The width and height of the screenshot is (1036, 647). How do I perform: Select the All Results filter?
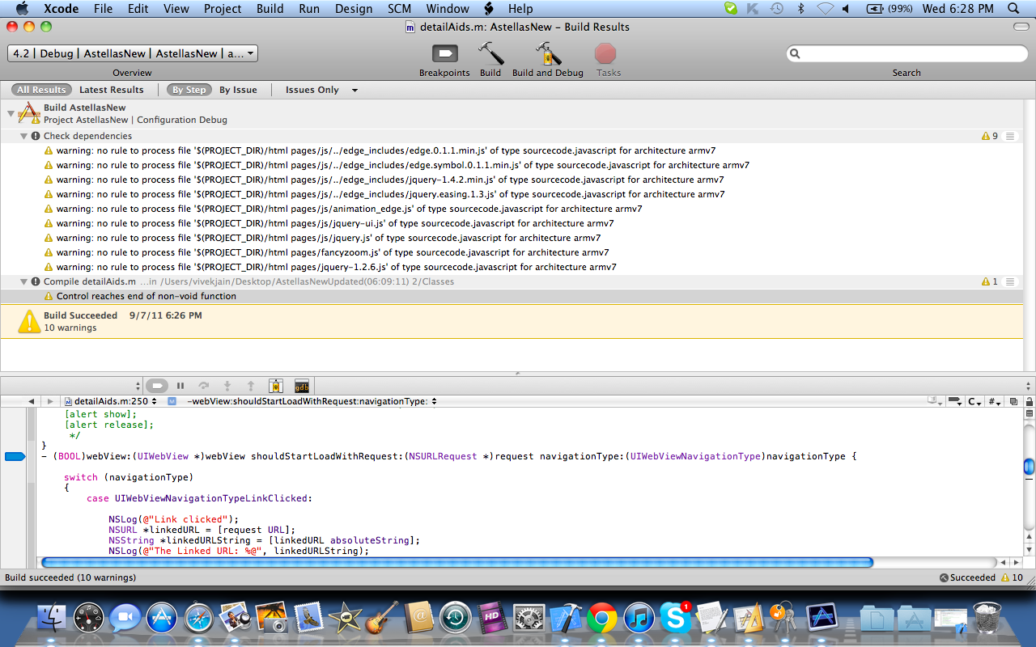[41, 90]
